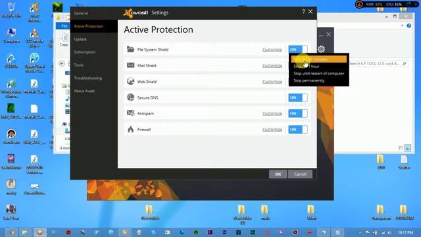Customize the Antispam settings

tap(272, 113)
